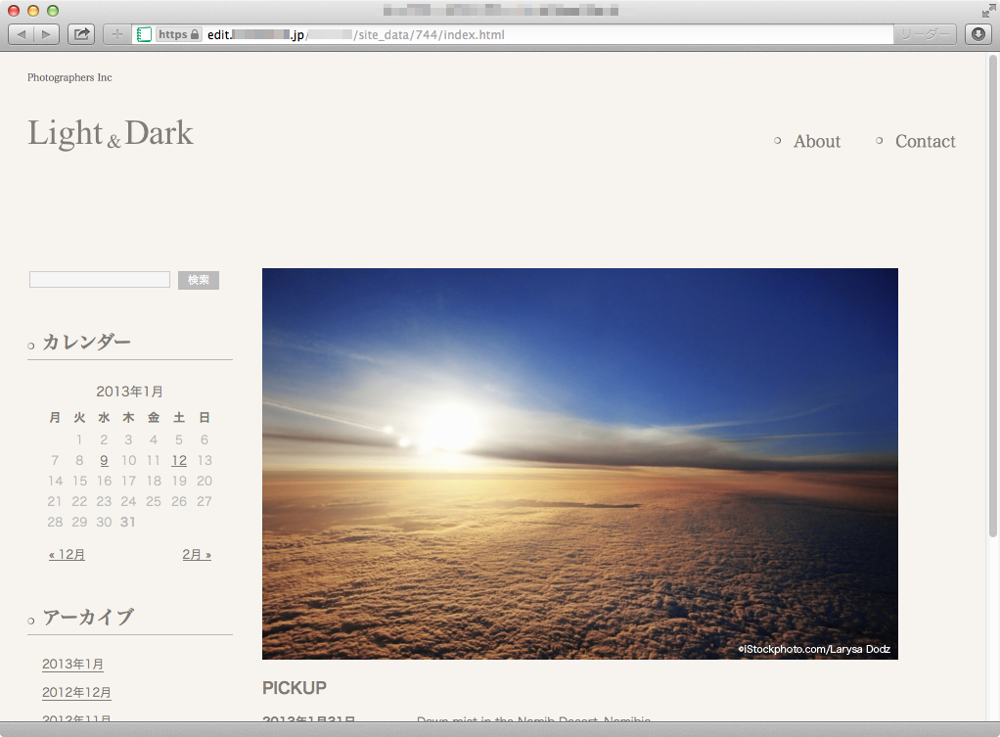Click the red close window button
1000x737 pixels.
(14, 10)
